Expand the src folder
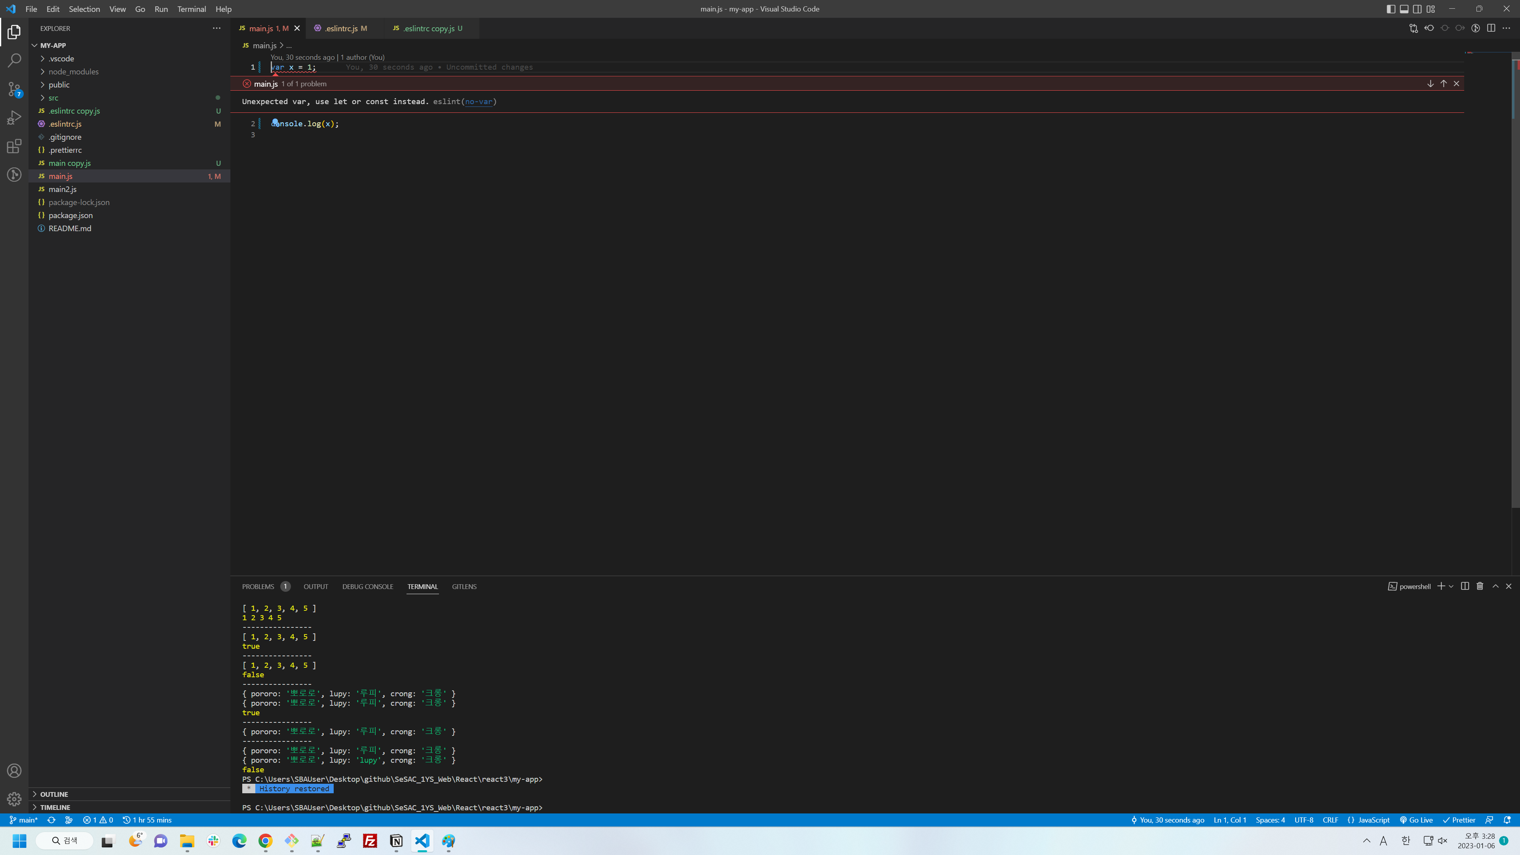Viewport: 1520px width, 855px height. (53, 98)
